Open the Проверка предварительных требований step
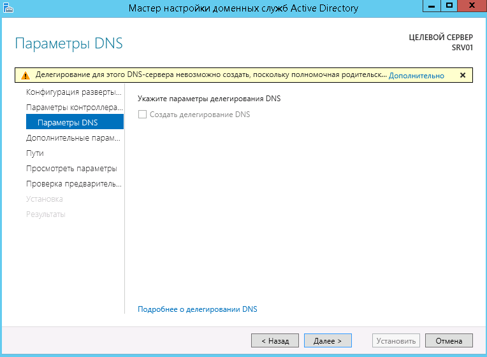 click(x=73, y=184)
